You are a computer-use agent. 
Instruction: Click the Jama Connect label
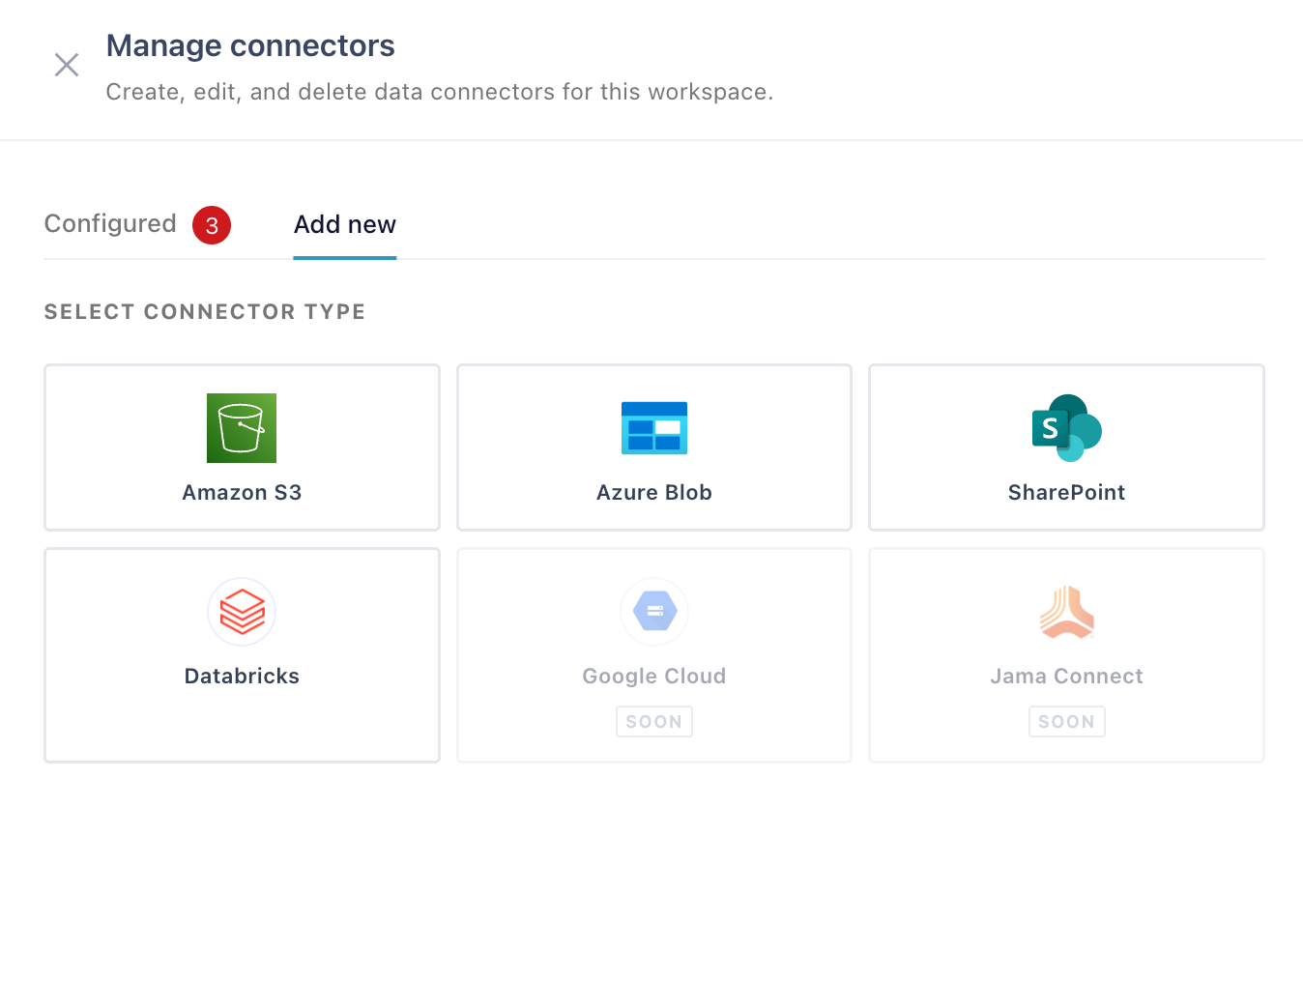pos(1067,677)
